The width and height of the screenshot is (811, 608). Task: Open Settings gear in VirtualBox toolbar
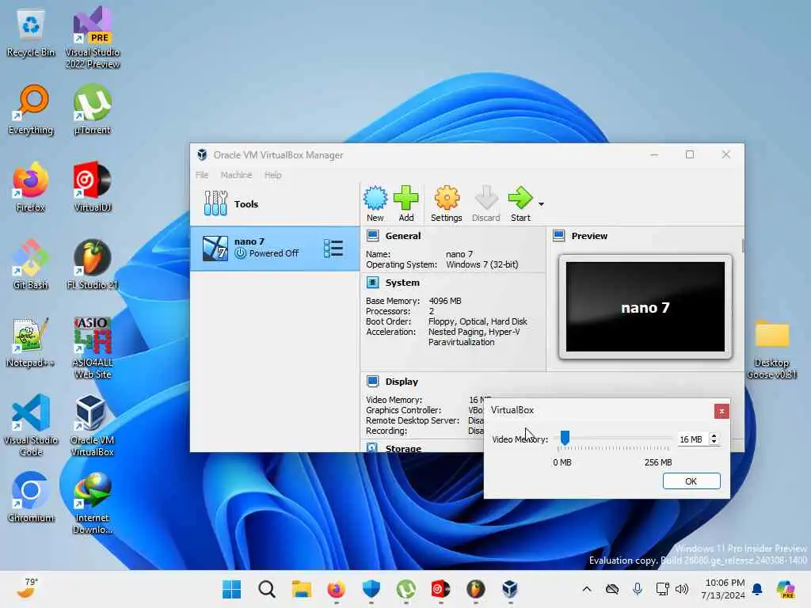click(x=447, y=203)
